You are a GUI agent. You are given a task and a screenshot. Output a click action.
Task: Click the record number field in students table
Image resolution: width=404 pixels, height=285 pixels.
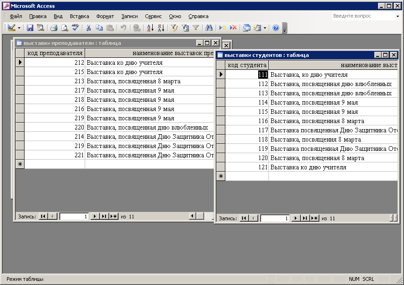pyautogui.click(x=275, y=218)
